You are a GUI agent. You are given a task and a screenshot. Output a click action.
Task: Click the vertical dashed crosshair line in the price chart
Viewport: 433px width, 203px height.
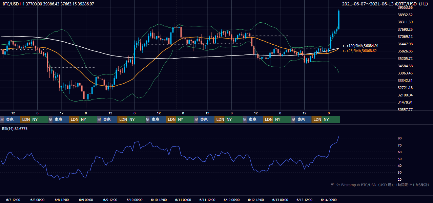(177, 54)
